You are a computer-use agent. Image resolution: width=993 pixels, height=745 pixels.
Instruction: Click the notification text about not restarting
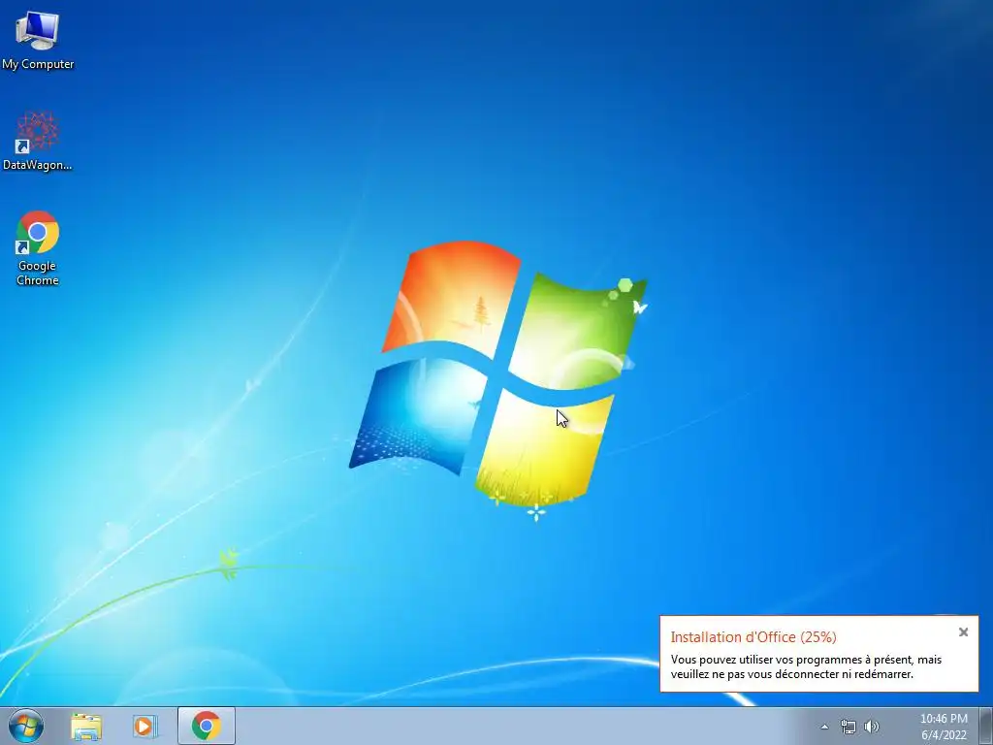click(x=806, y=667)
